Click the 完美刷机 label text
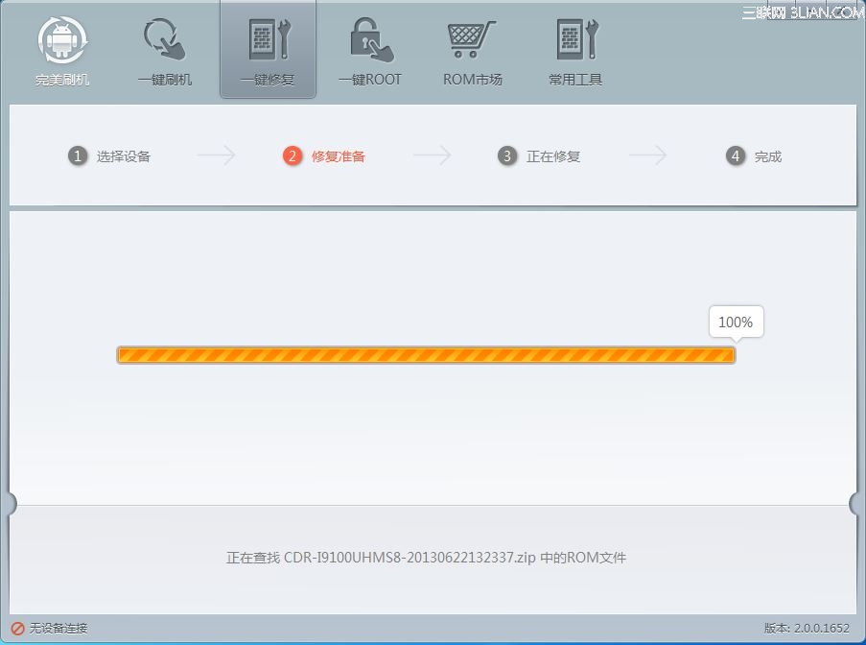Screen dimensions: 866x645 pyautogui.click(x=61, y=80)
